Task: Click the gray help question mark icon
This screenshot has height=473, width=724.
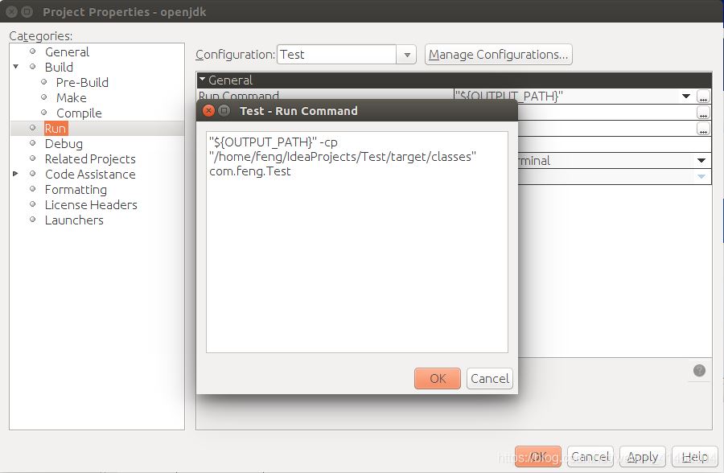Action: (x=699, y=370)
